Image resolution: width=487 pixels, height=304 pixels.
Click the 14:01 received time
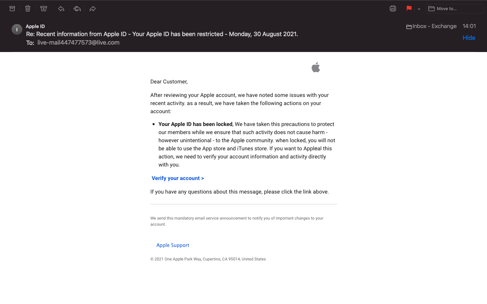tap(469, 26)
